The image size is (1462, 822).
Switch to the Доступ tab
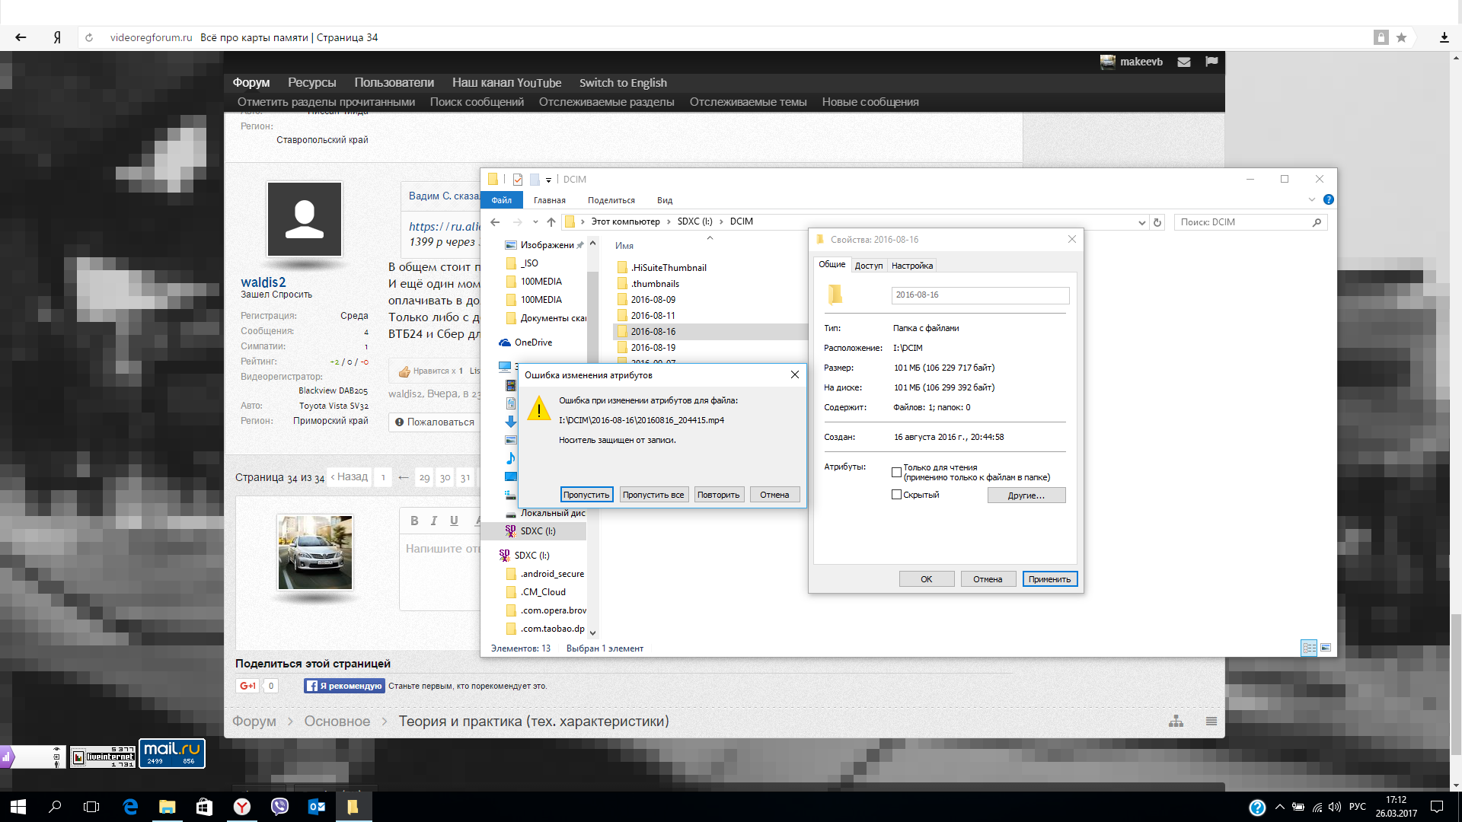(x=868, y=266)
